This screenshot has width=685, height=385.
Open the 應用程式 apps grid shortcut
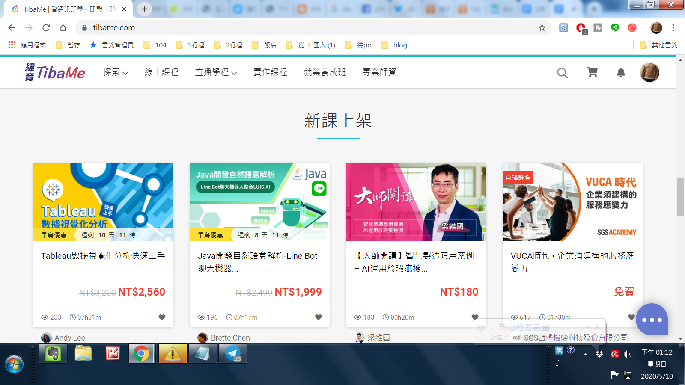pyautogui.click(x=27, y=45)
